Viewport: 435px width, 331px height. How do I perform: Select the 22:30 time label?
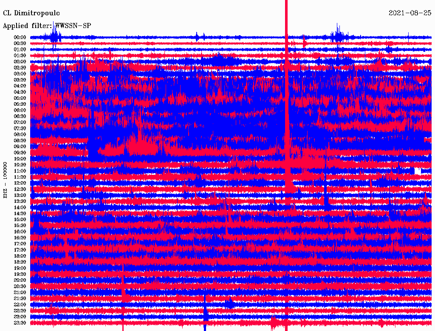click(x=20, y=311)
